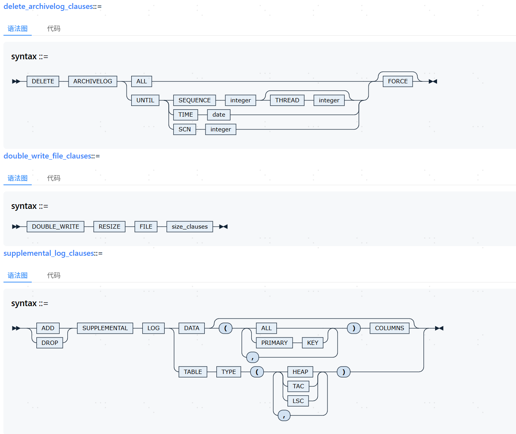This screenshot has height=434, width=516.
Task: Select the 语法图 tab under supplemental_log_clauses
Action: point(17,276)
